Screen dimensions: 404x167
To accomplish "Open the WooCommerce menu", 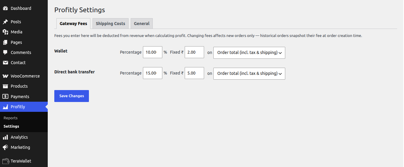I will pyautogui.click(x=24, y=76).
